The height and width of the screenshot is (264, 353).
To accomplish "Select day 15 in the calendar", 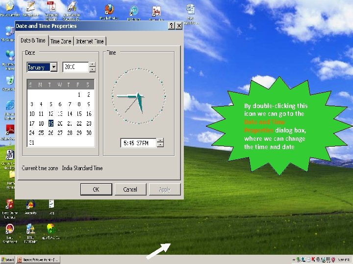I will [79, 114].
